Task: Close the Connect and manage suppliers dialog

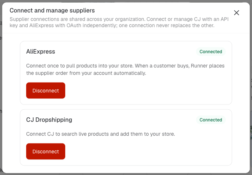Action: coord(237,13)
